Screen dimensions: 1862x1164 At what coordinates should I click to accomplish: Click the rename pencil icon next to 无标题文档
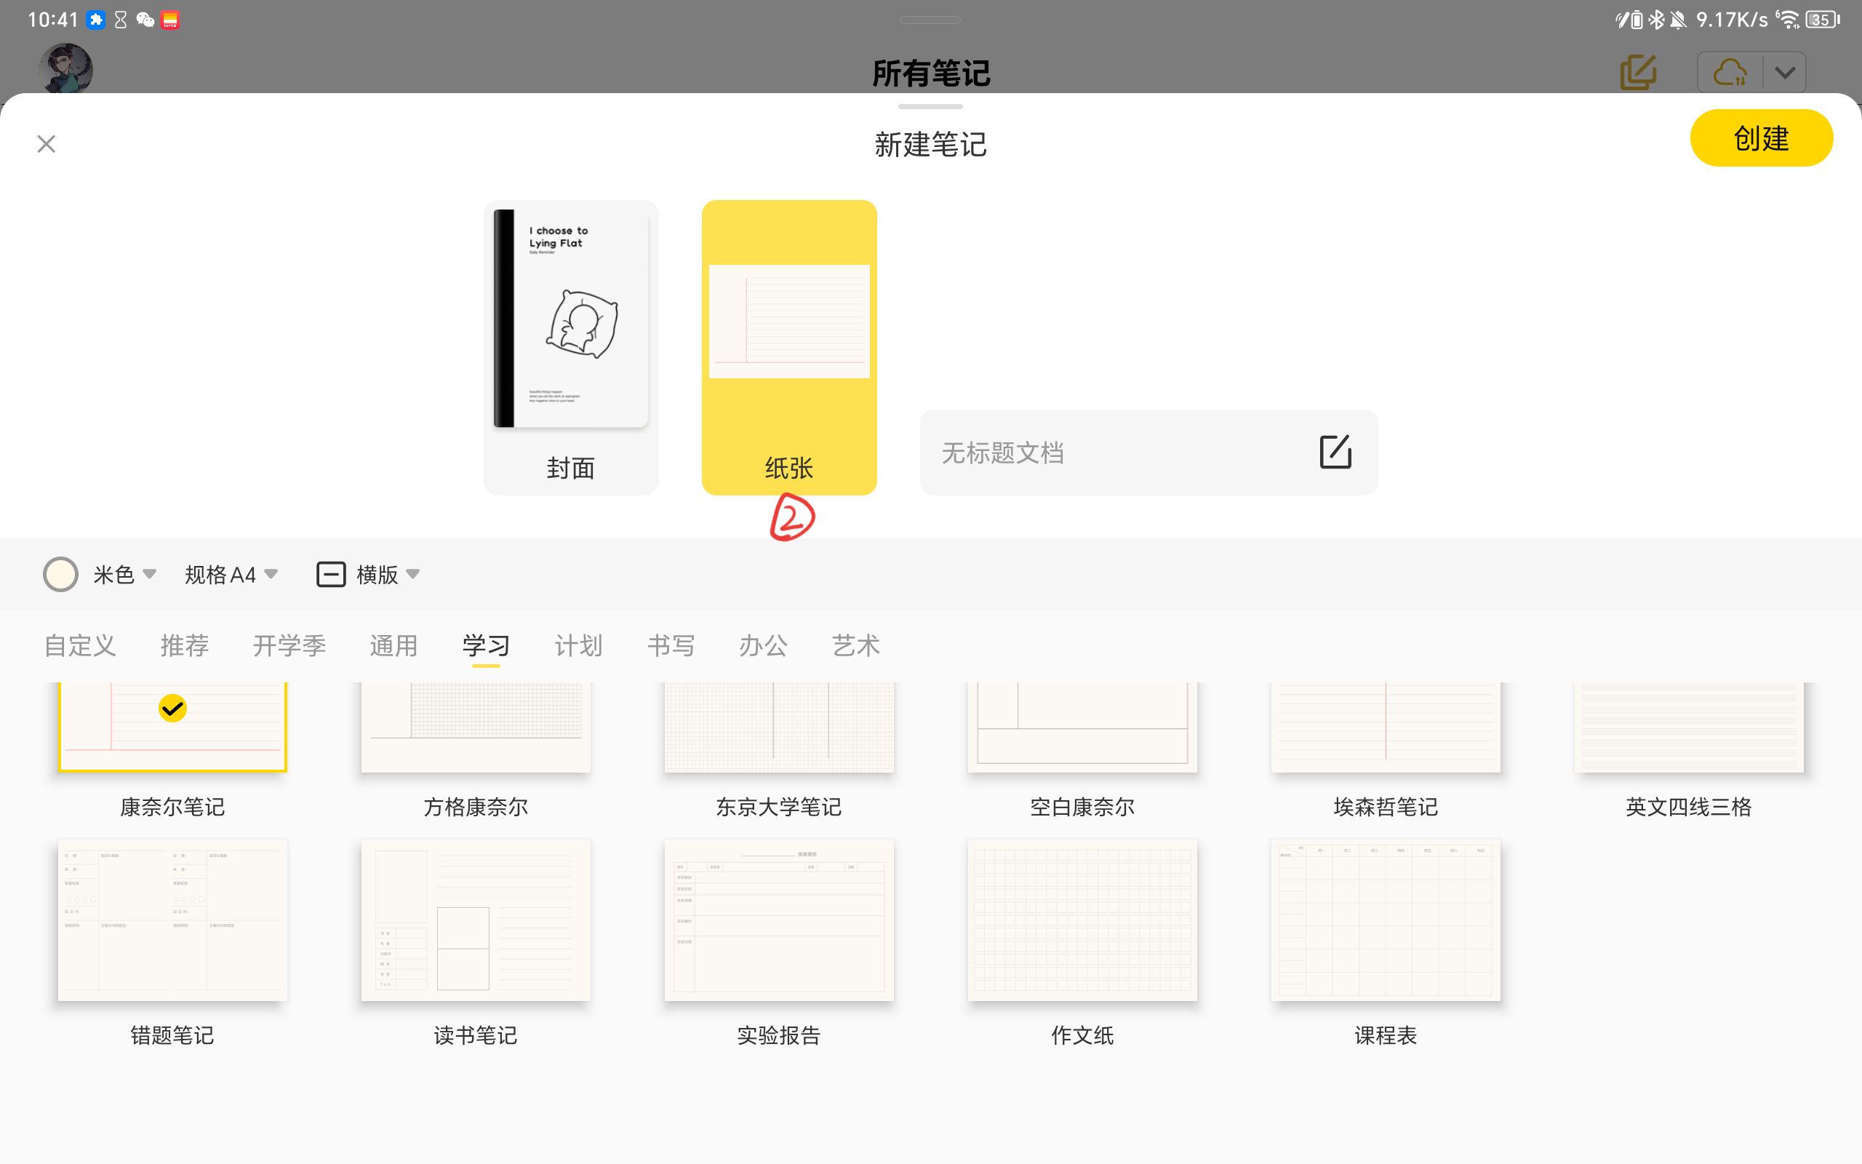(1335, 452)
